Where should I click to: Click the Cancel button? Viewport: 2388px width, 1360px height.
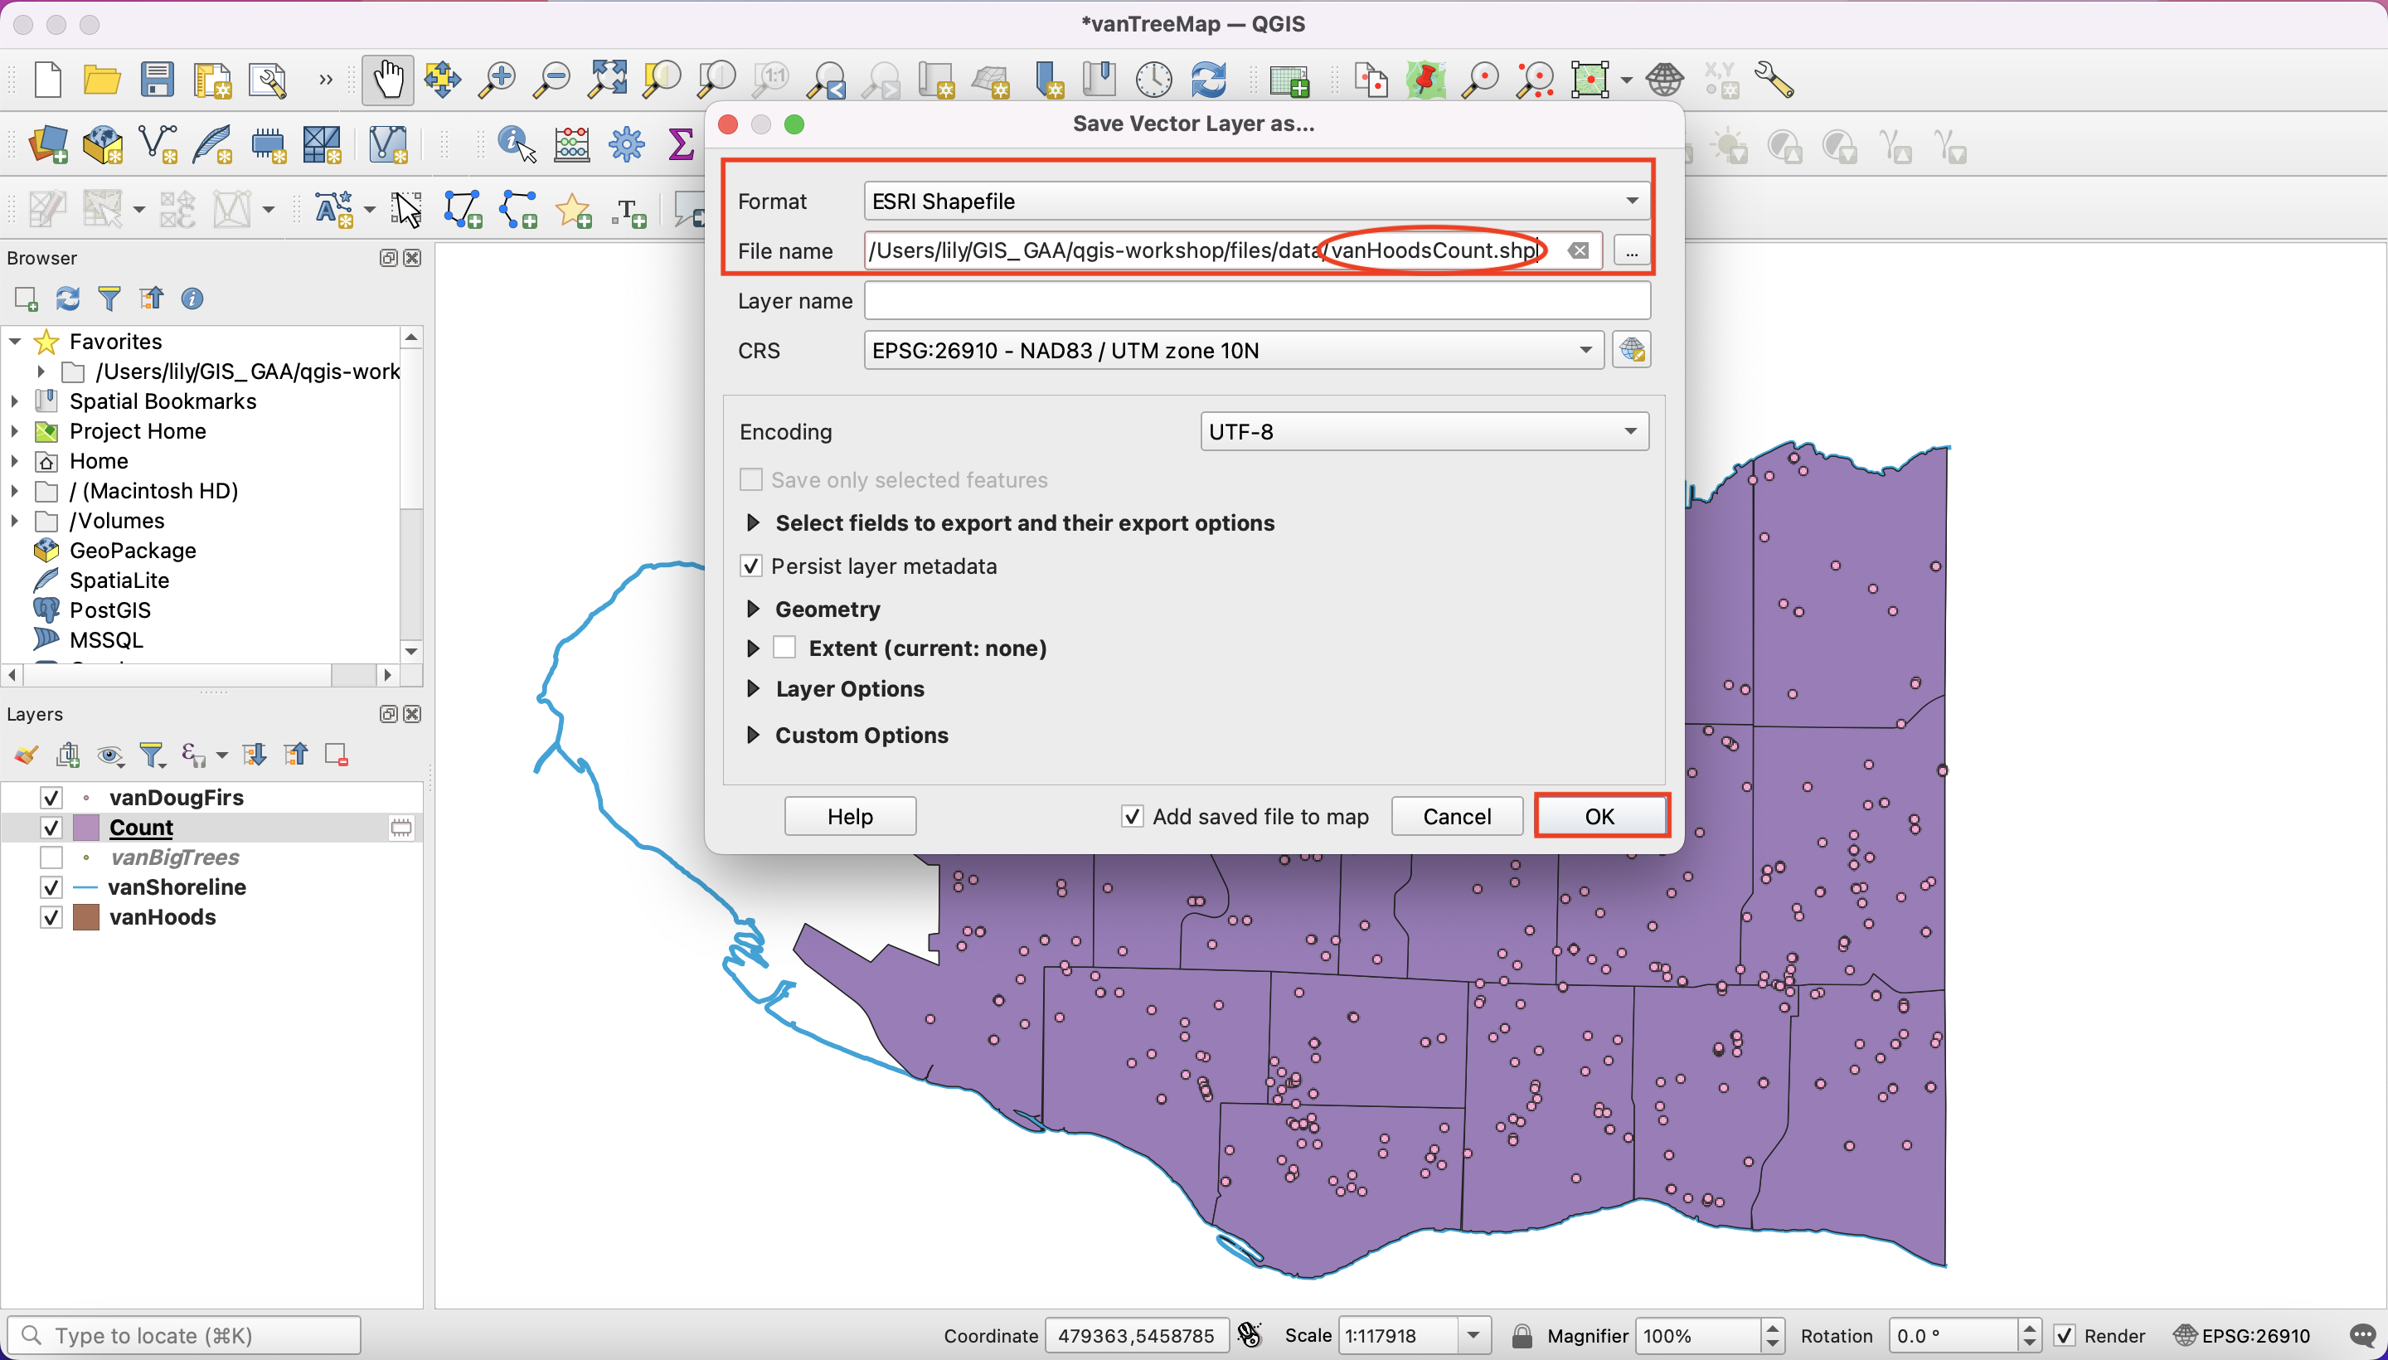[x=1456, y=816]
